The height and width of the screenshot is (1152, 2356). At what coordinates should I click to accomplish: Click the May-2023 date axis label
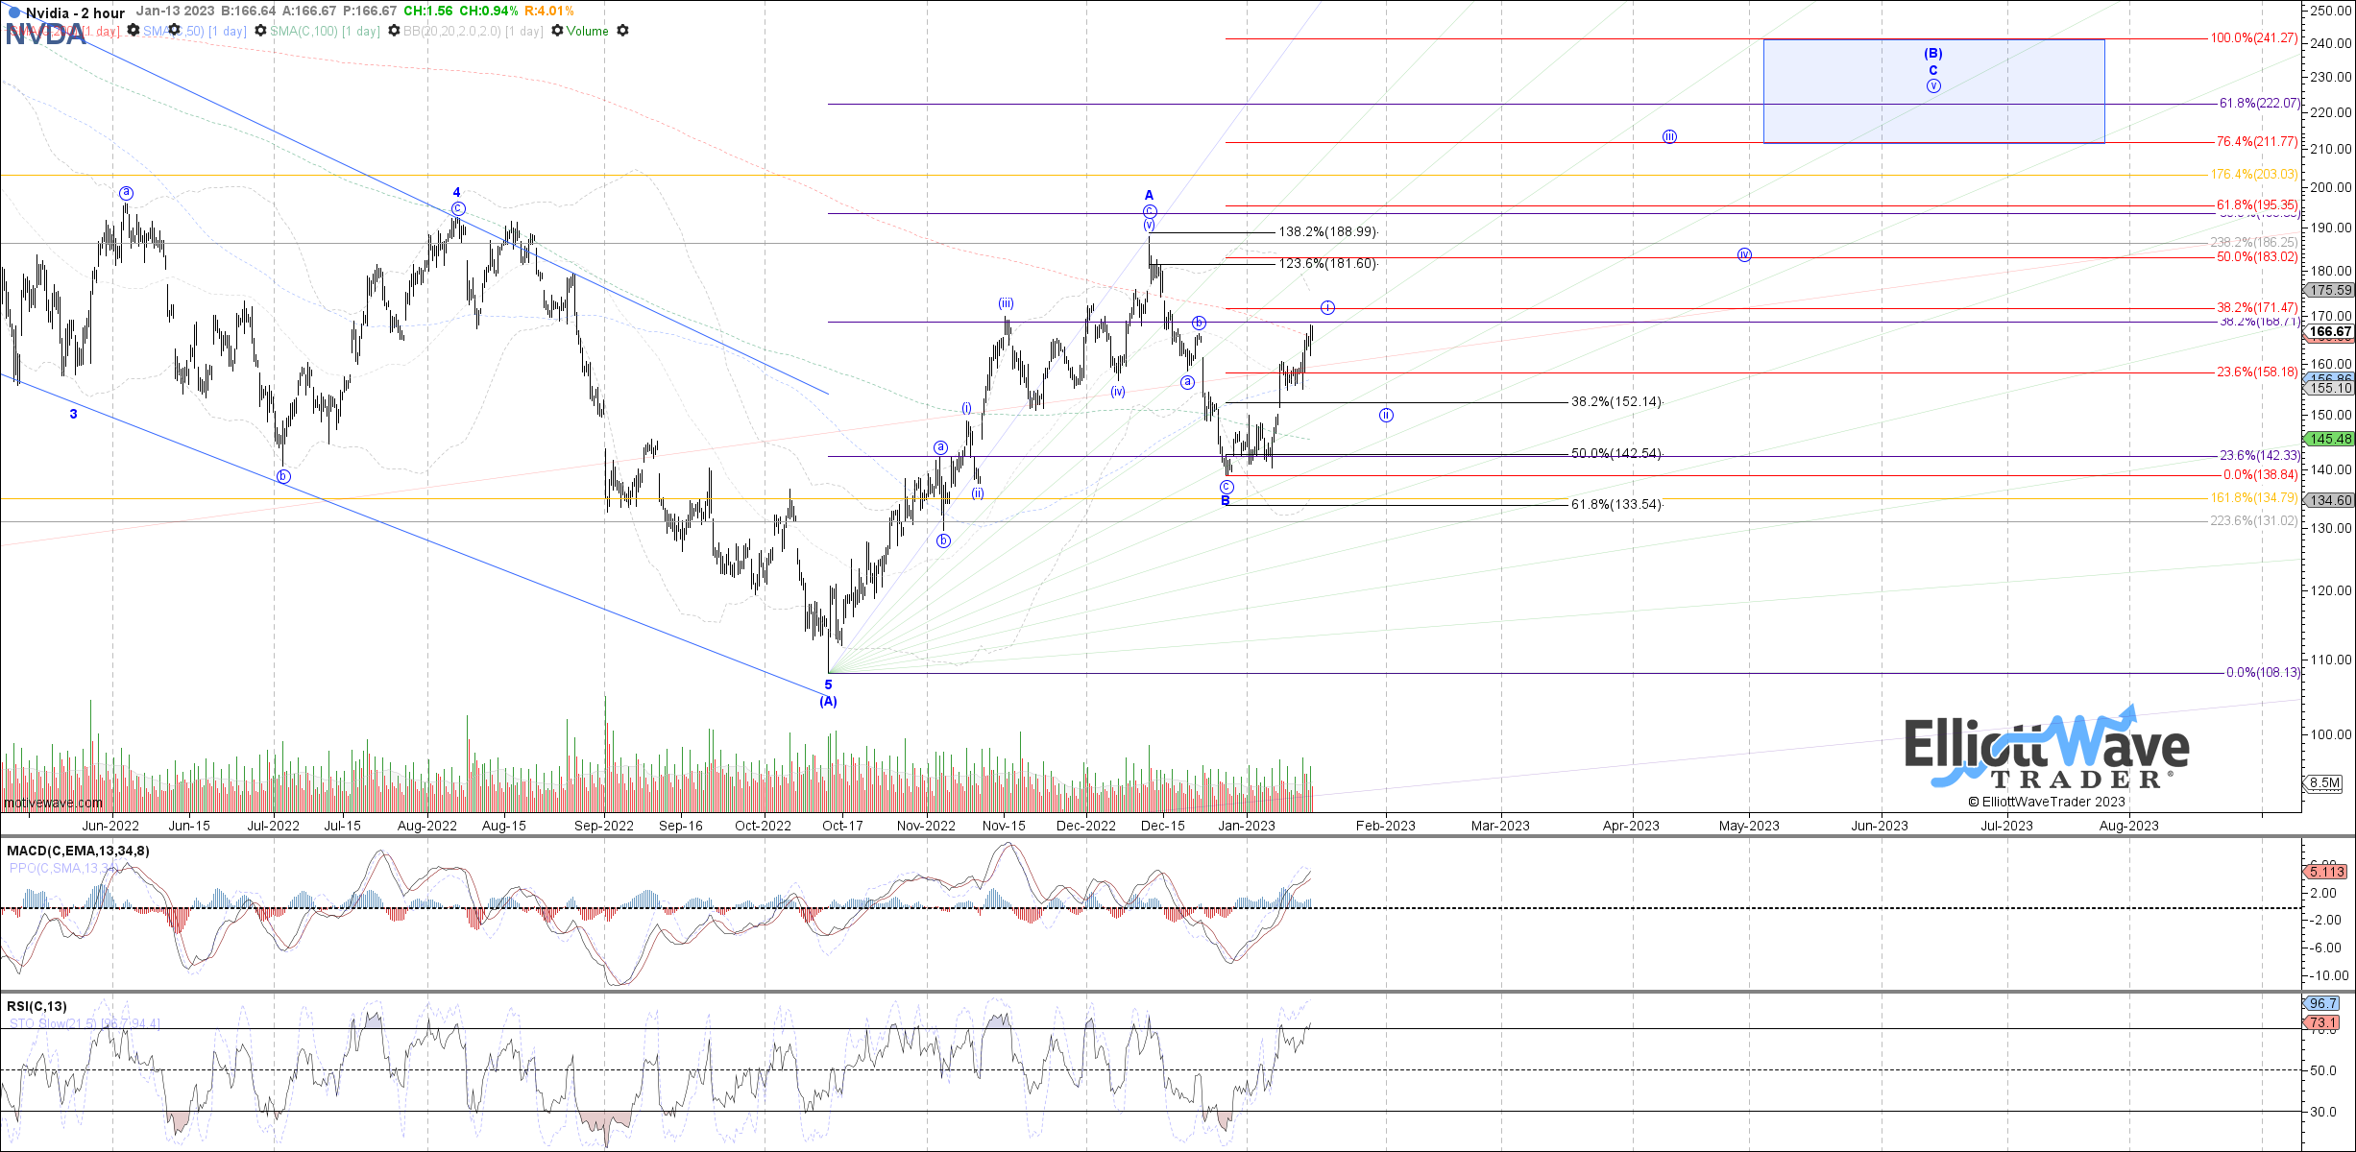[1749, 826]
